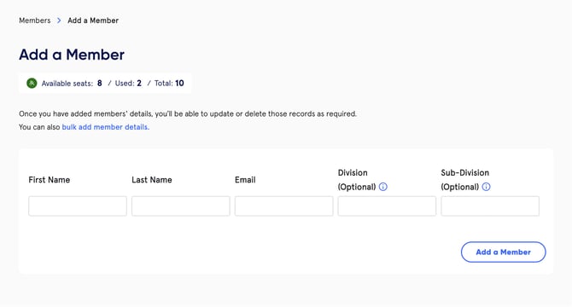Click the First Name field label

click(50, 180)
